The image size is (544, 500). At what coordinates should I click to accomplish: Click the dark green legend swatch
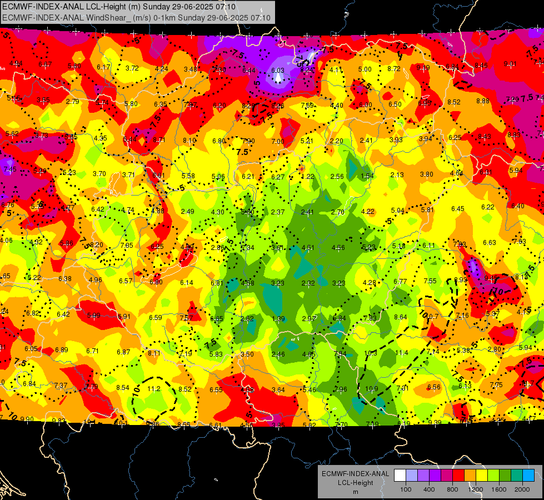(x=505, y=476)
